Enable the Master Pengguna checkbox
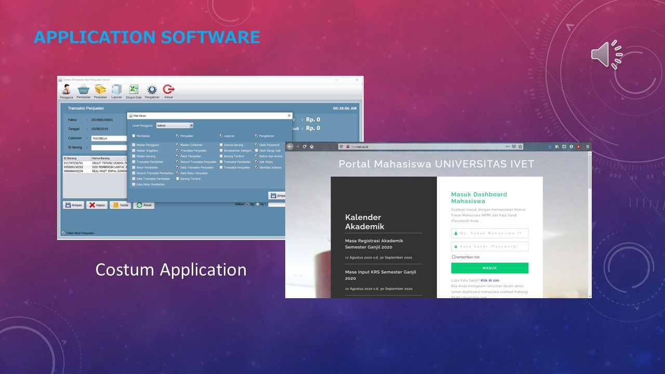Screen dimensions: 665x374 point(134,145)
